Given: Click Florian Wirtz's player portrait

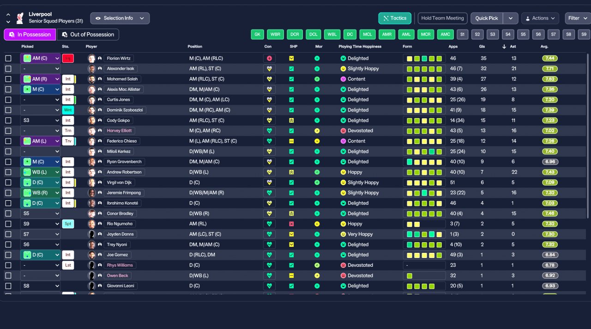Looking at the screenshot, I should 91,59.
